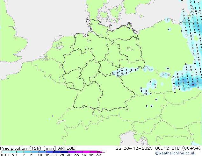Click the '40' legend scale label
This screenshot has height=156, width=202.
[x=84, y=155]
